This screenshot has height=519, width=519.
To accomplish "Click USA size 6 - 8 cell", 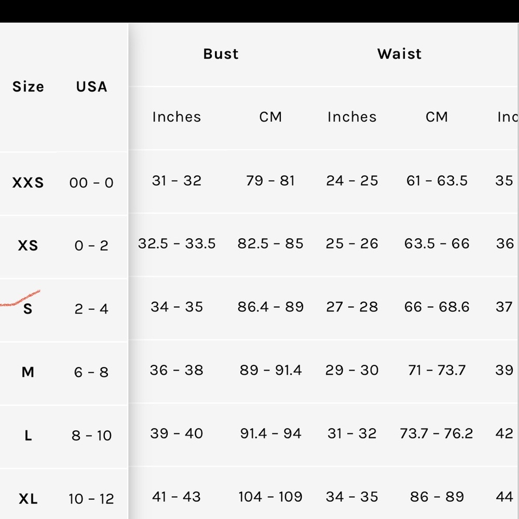I will (x=91, y=372).
